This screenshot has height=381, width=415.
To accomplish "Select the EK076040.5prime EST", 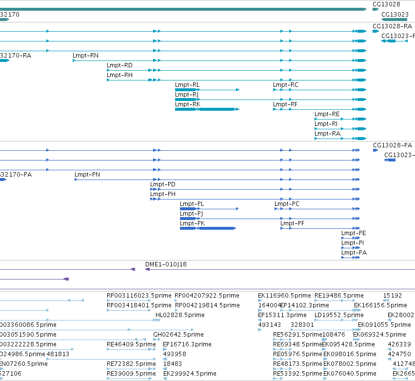I will coord(325,379).
